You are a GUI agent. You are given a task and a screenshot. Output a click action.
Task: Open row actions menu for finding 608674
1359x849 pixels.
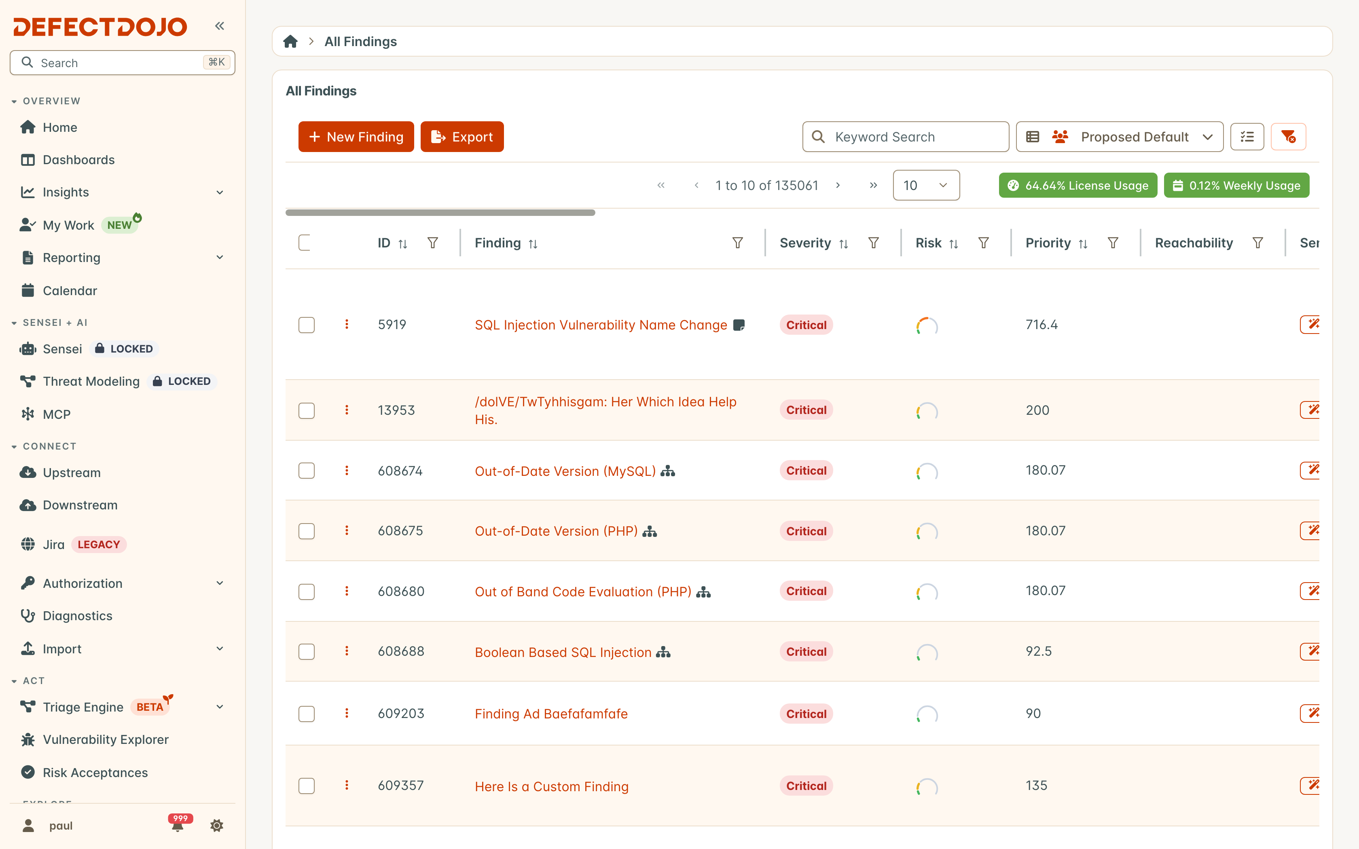347,470
